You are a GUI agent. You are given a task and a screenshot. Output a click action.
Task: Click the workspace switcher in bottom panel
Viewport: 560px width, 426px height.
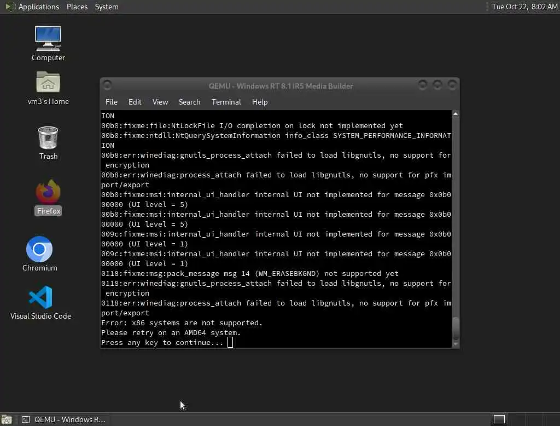(499, 419)
